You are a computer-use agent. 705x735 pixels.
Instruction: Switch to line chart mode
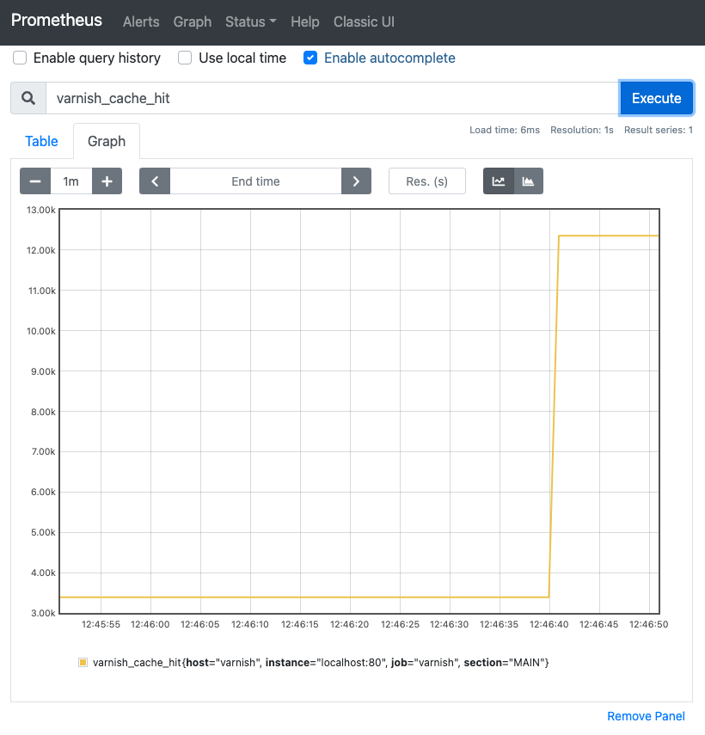(x=499, y=181)
